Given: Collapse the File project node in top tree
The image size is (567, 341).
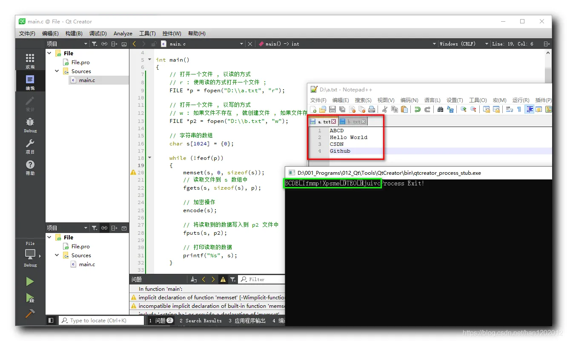Looking at the screenshot, I should pos(50,53).
